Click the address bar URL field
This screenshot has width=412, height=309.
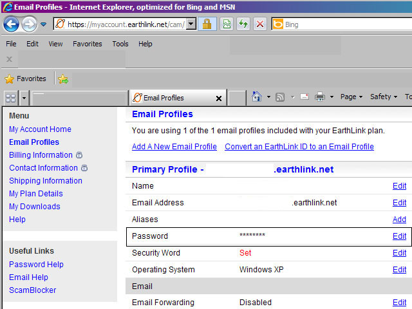120,24
